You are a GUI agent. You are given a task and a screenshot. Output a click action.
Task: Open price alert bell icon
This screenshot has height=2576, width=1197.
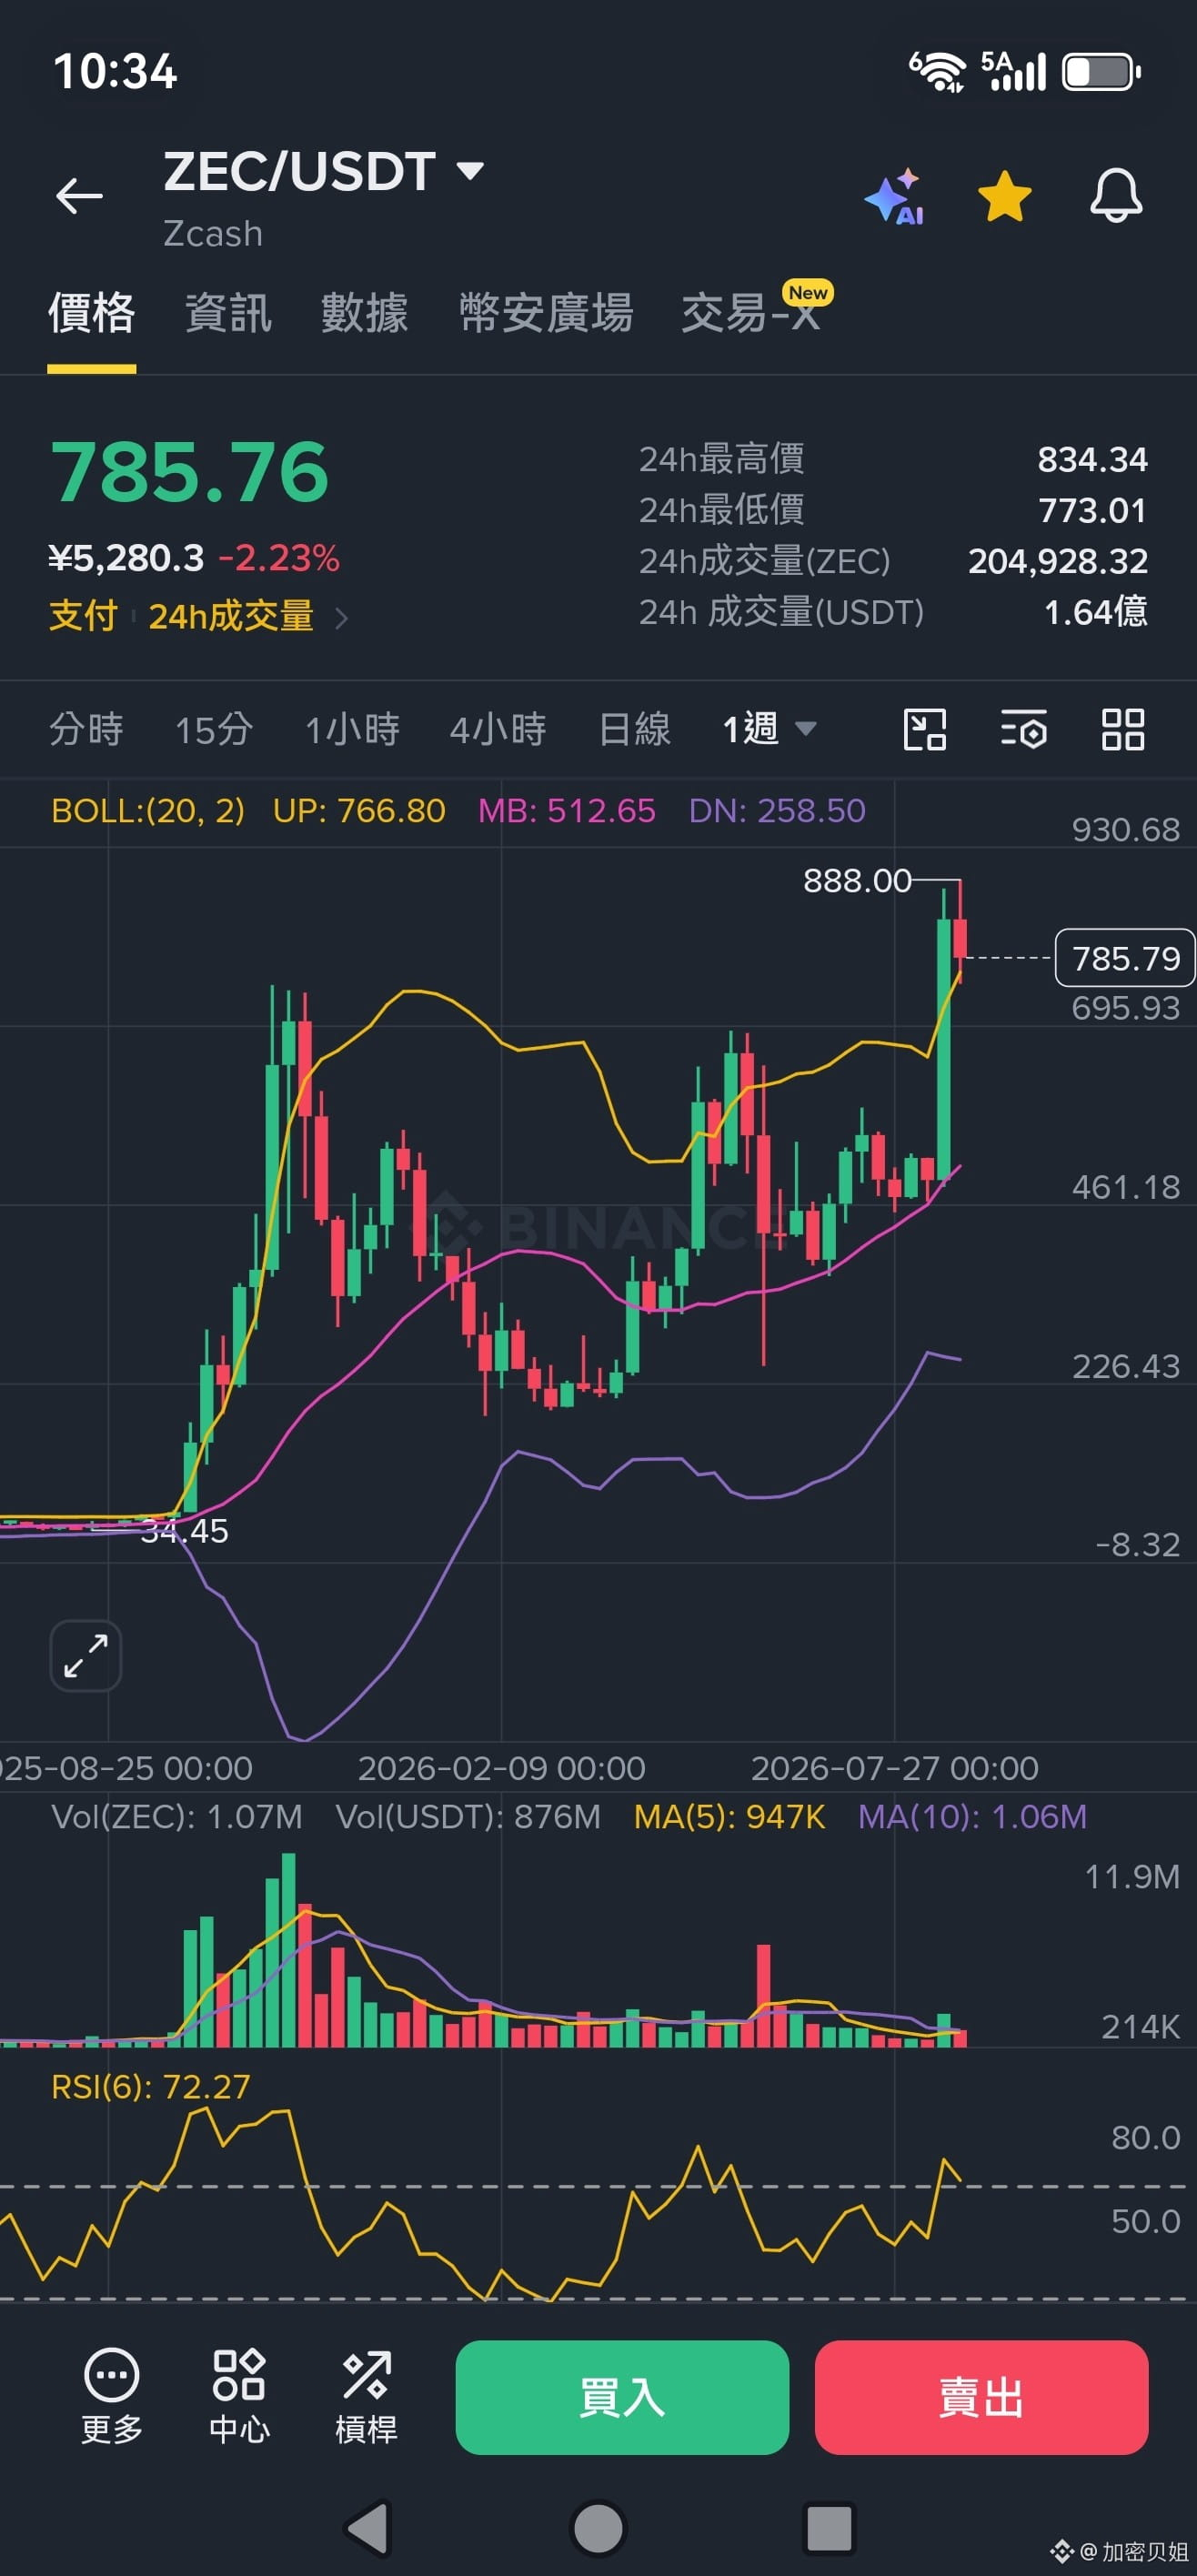(x=1115, y=195)
